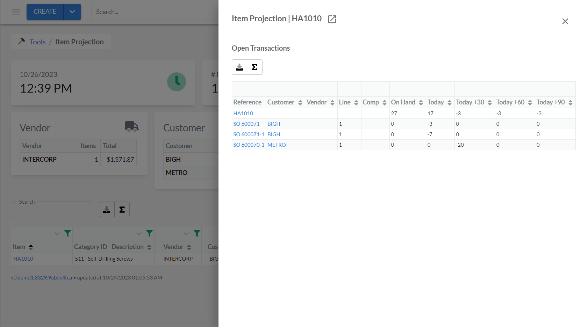Export Open Transactions using download icon
Viewport: 588px width, 327px height.
pos(239,67)
